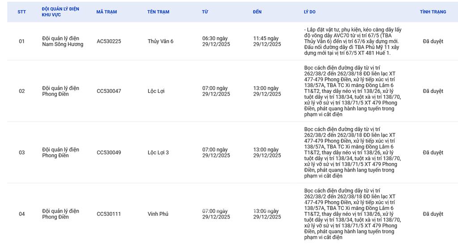
Task: Click the TÌNH TRẠNG column header
Action: pyautogui.click(x=433, y=12)
